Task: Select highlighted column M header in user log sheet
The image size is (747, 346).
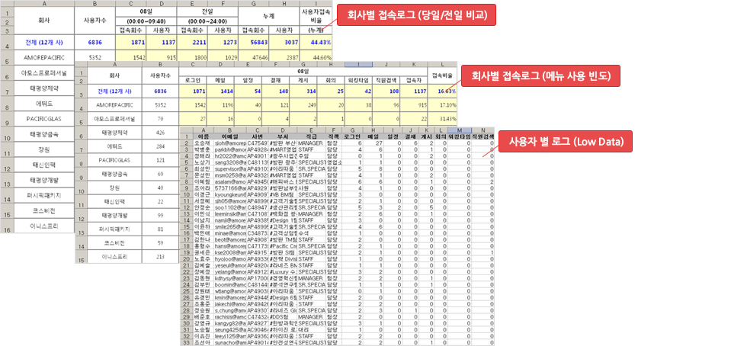Action: pyautogui.click(x=460, y=130)
